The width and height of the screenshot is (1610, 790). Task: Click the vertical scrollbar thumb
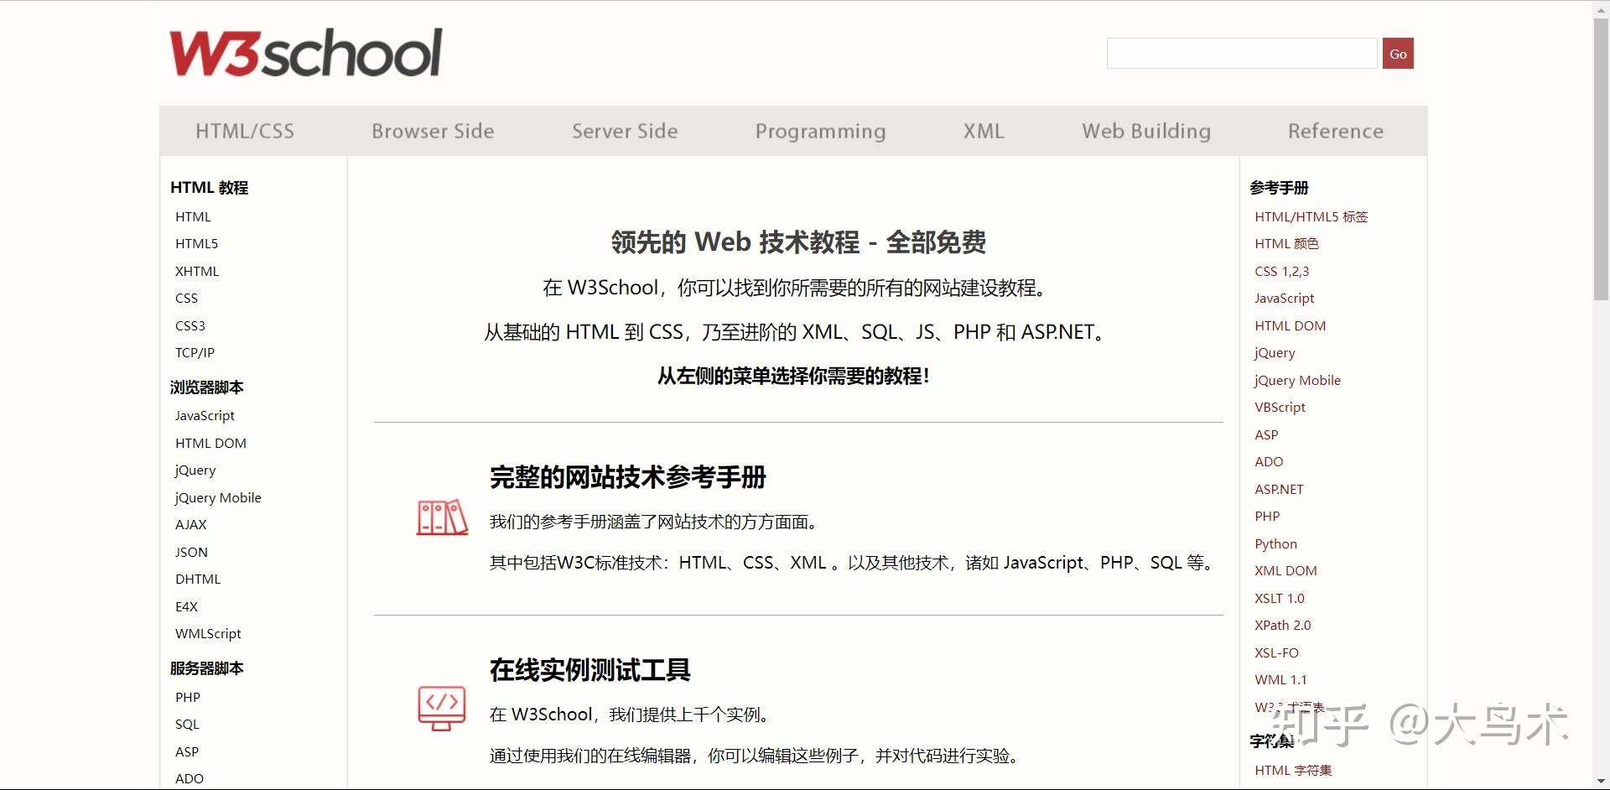point(1601,159)
